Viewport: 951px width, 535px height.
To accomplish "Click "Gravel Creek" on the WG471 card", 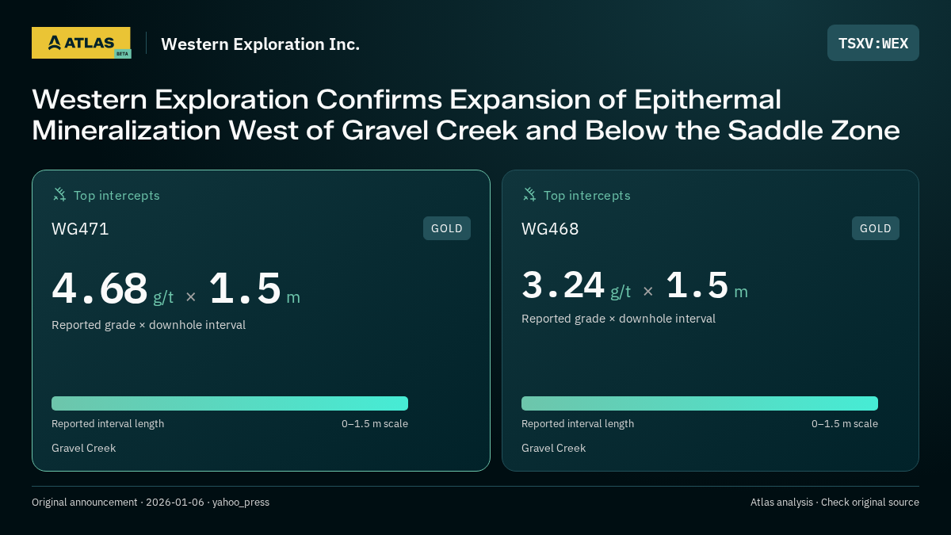I will coord(83,449).
